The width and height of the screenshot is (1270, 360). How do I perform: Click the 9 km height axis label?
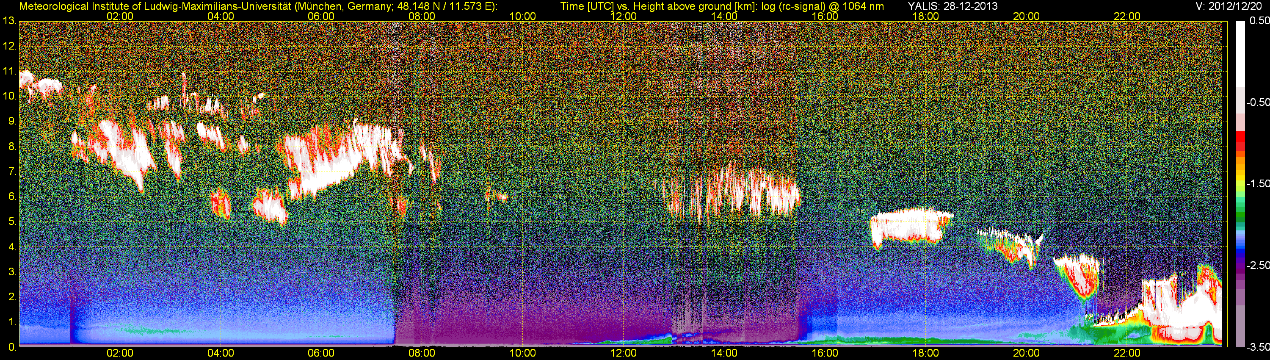coord(12,121)
